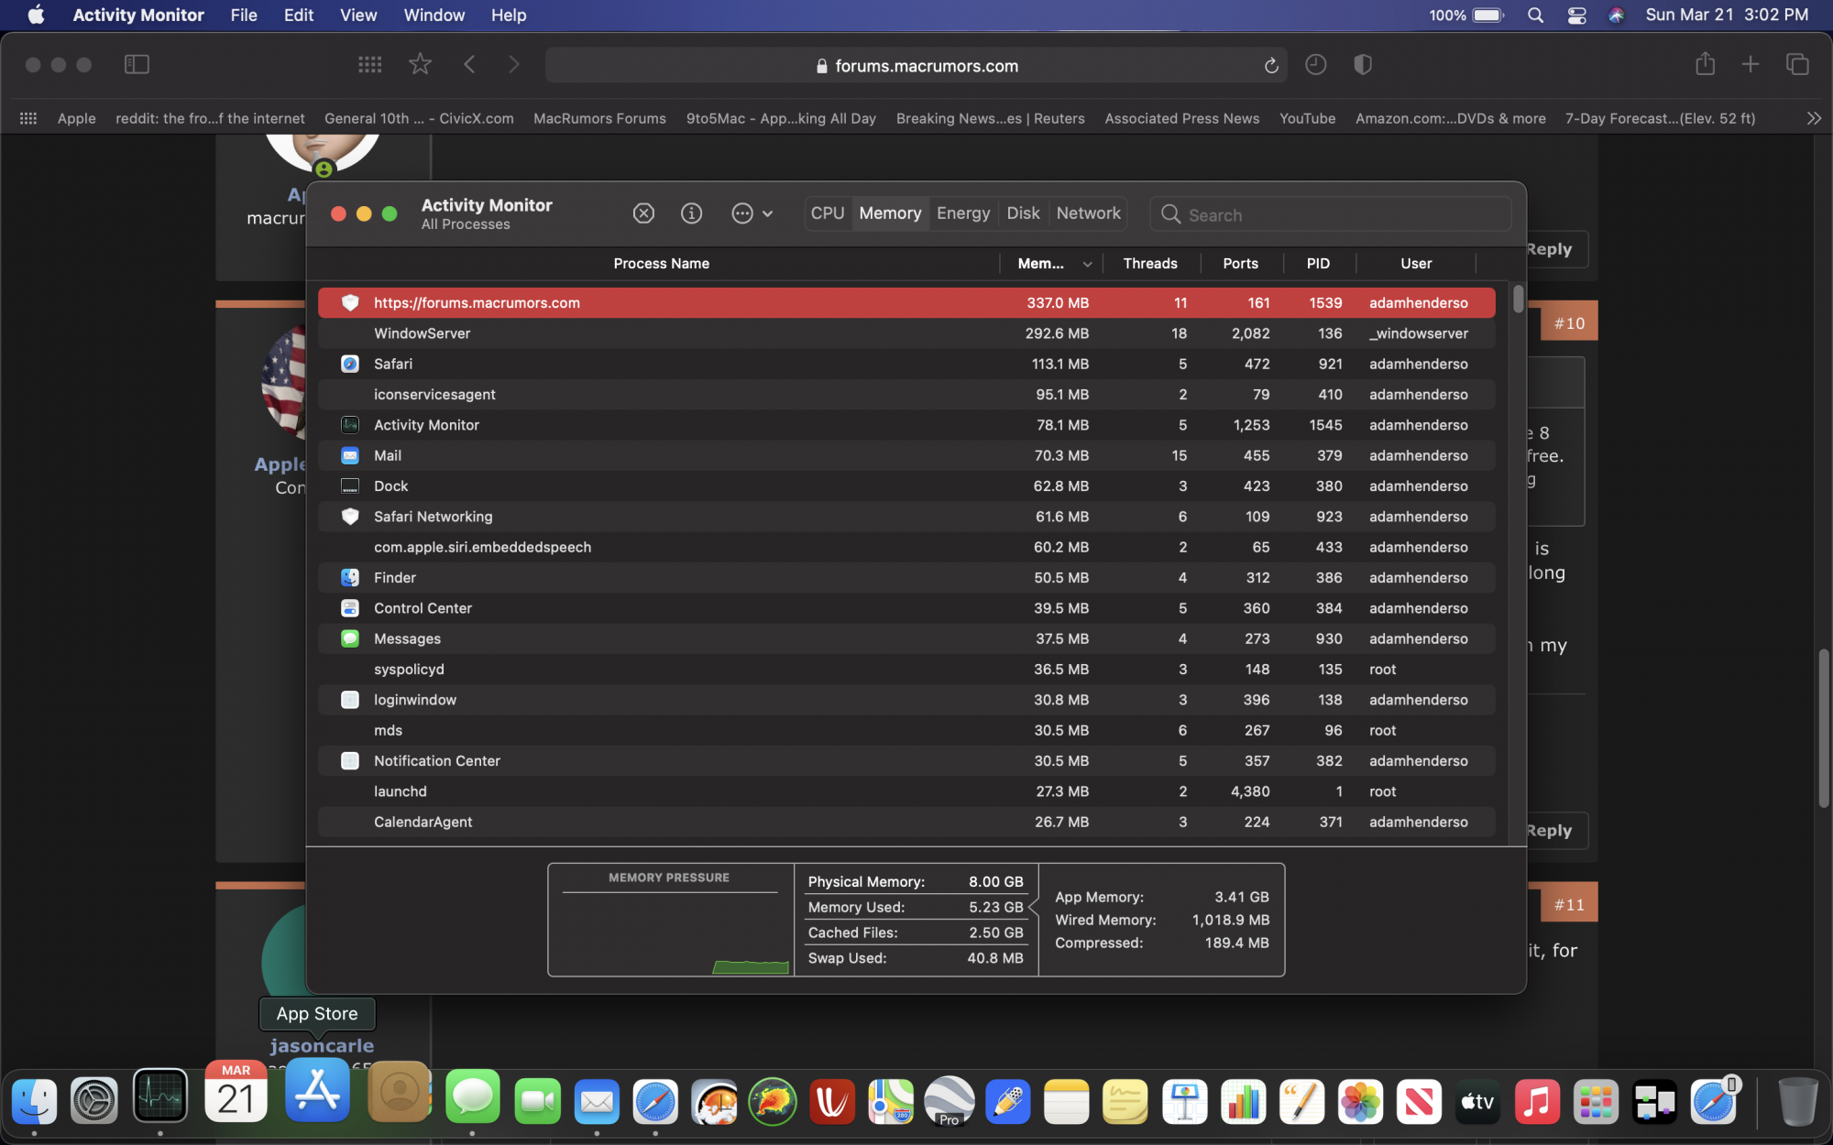The image size is (1833, 1145).
Task: Click the Safari share icon
Action: pos(1705,63)
